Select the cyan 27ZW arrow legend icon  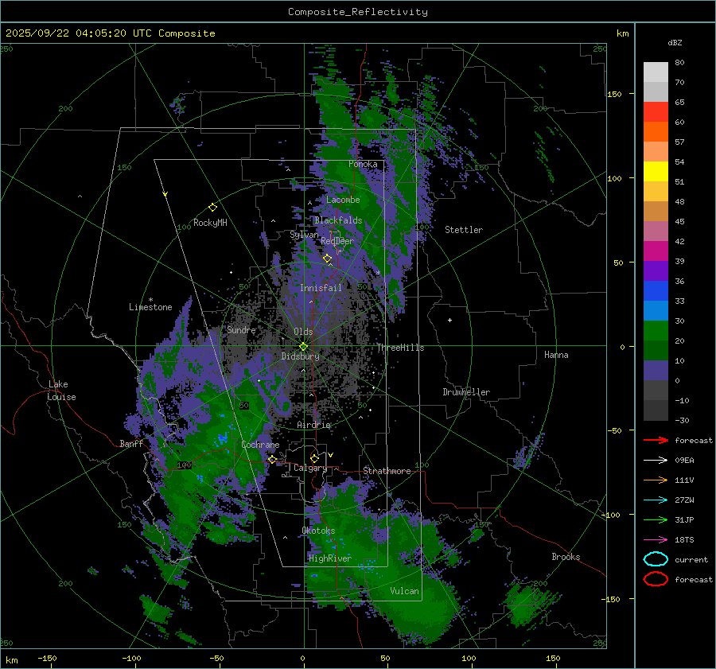(x=655, y=500)
